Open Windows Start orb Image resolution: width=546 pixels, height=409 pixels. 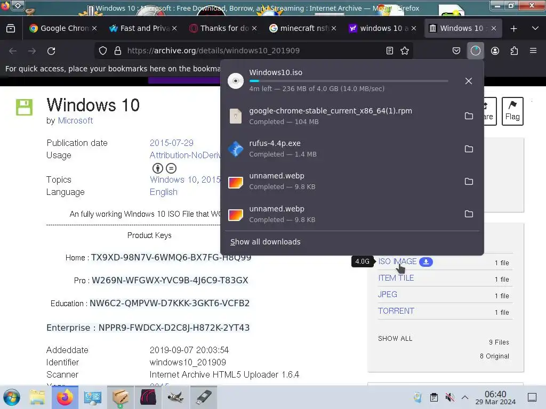point(12,397)
